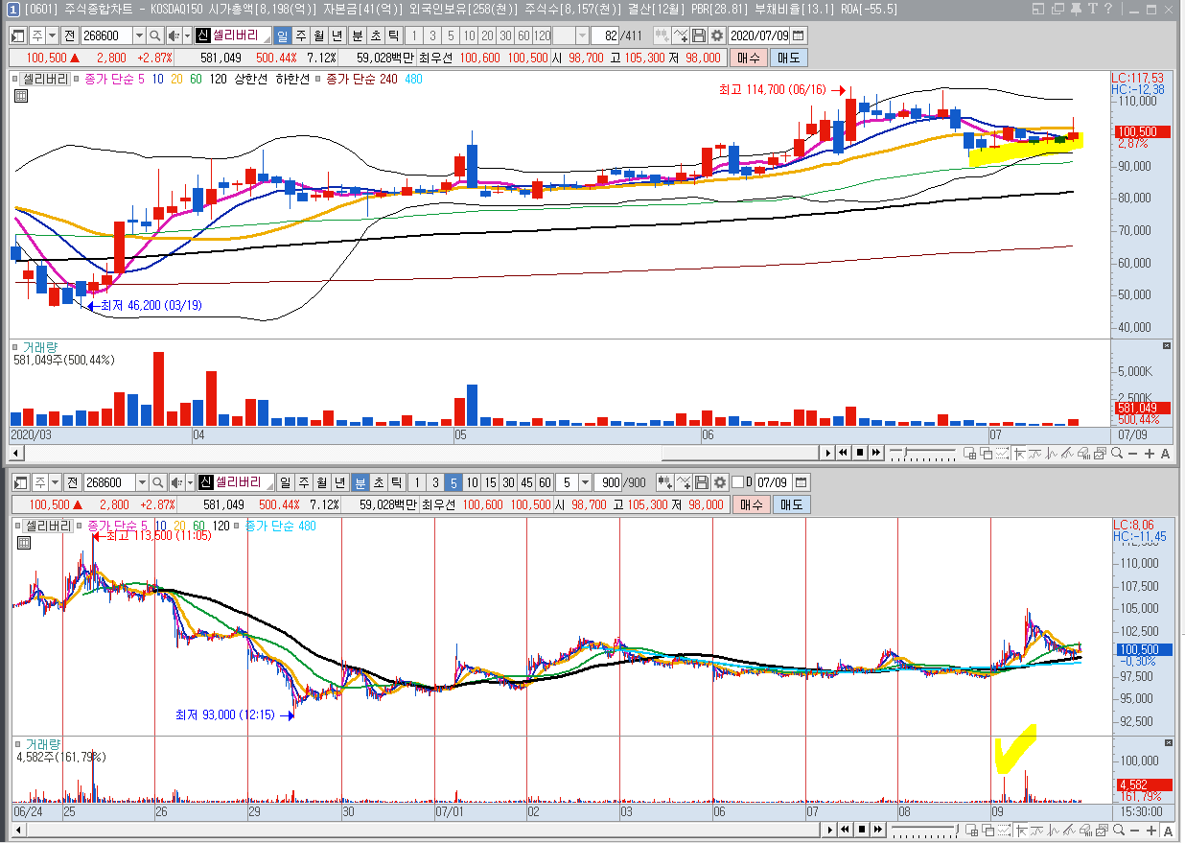This screenshot has height=843, width=1185.
Task: Select the 30-minute interval button in bottom chart
Action: click(x=508, y=481)
